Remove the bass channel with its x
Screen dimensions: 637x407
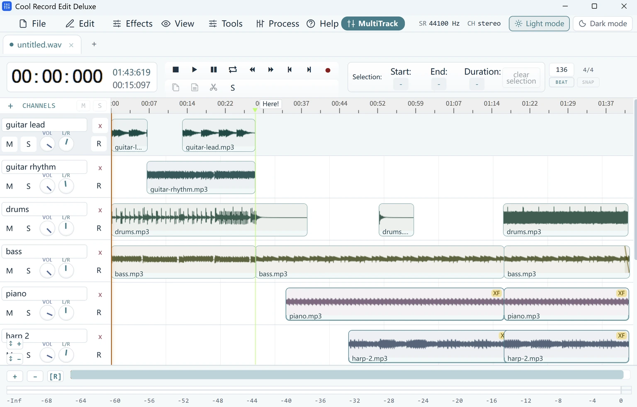click(100, 252)
